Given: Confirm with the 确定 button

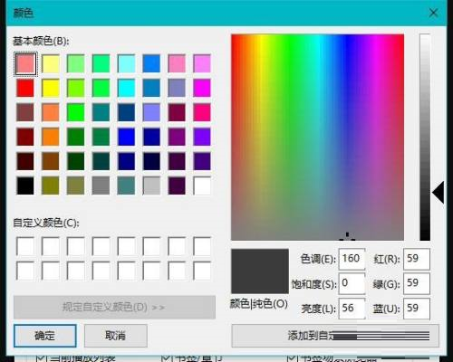Looking at the screenshot, I should [44, 336].
